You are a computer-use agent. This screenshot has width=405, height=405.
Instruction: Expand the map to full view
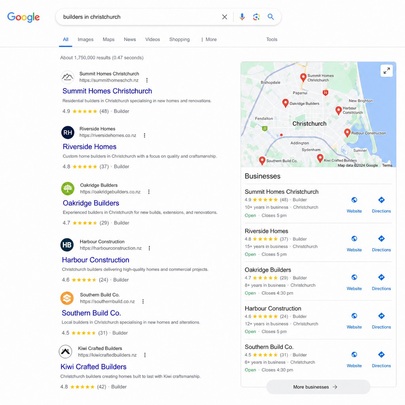(386, 71)
